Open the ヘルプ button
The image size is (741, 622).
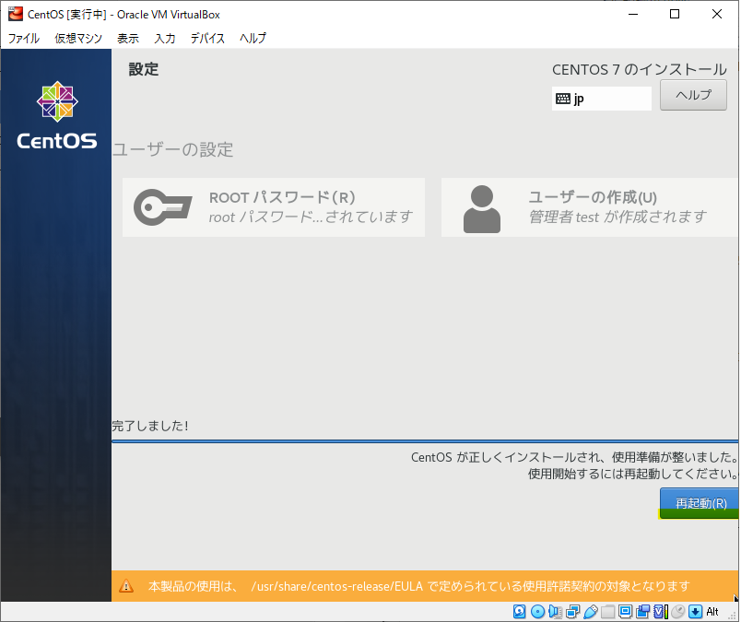click(692, 95)
